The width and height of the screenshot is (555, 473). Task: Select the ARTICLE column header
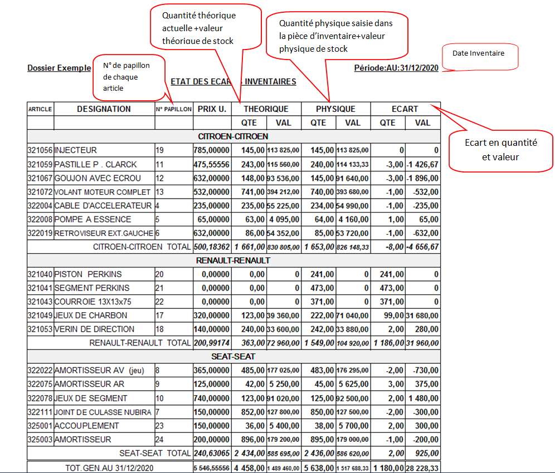pyautogui.click(x=40, y=109)
